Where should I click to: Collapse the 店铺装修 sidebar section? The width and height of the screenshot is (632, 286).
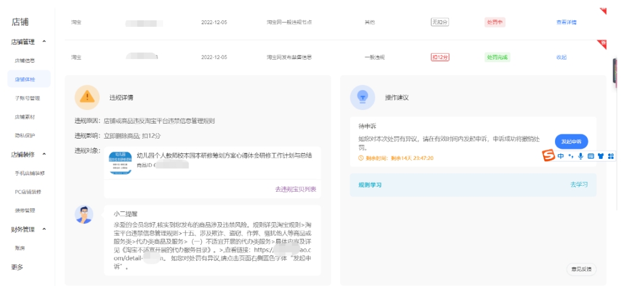45,154
